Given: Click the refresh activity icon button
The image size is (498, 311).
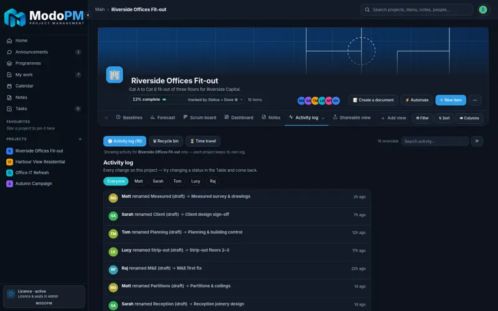Looking at the screenshot, I should (477, 141).
